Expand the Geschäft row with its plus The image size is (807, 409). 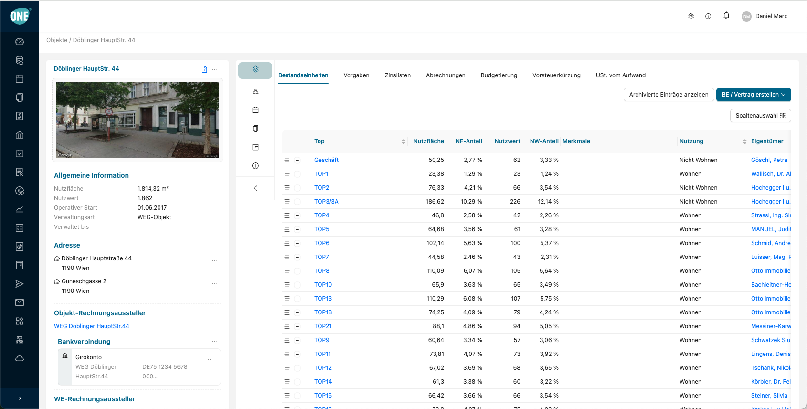tap(297, 160)
